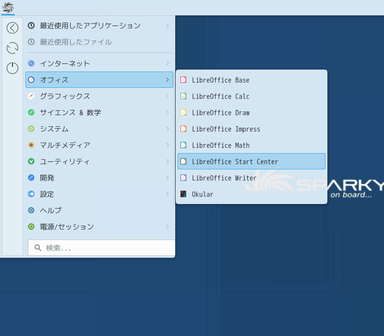Open the Sparky launcher icon in panel
The image size is (384, 336).
tap(8, 8)
